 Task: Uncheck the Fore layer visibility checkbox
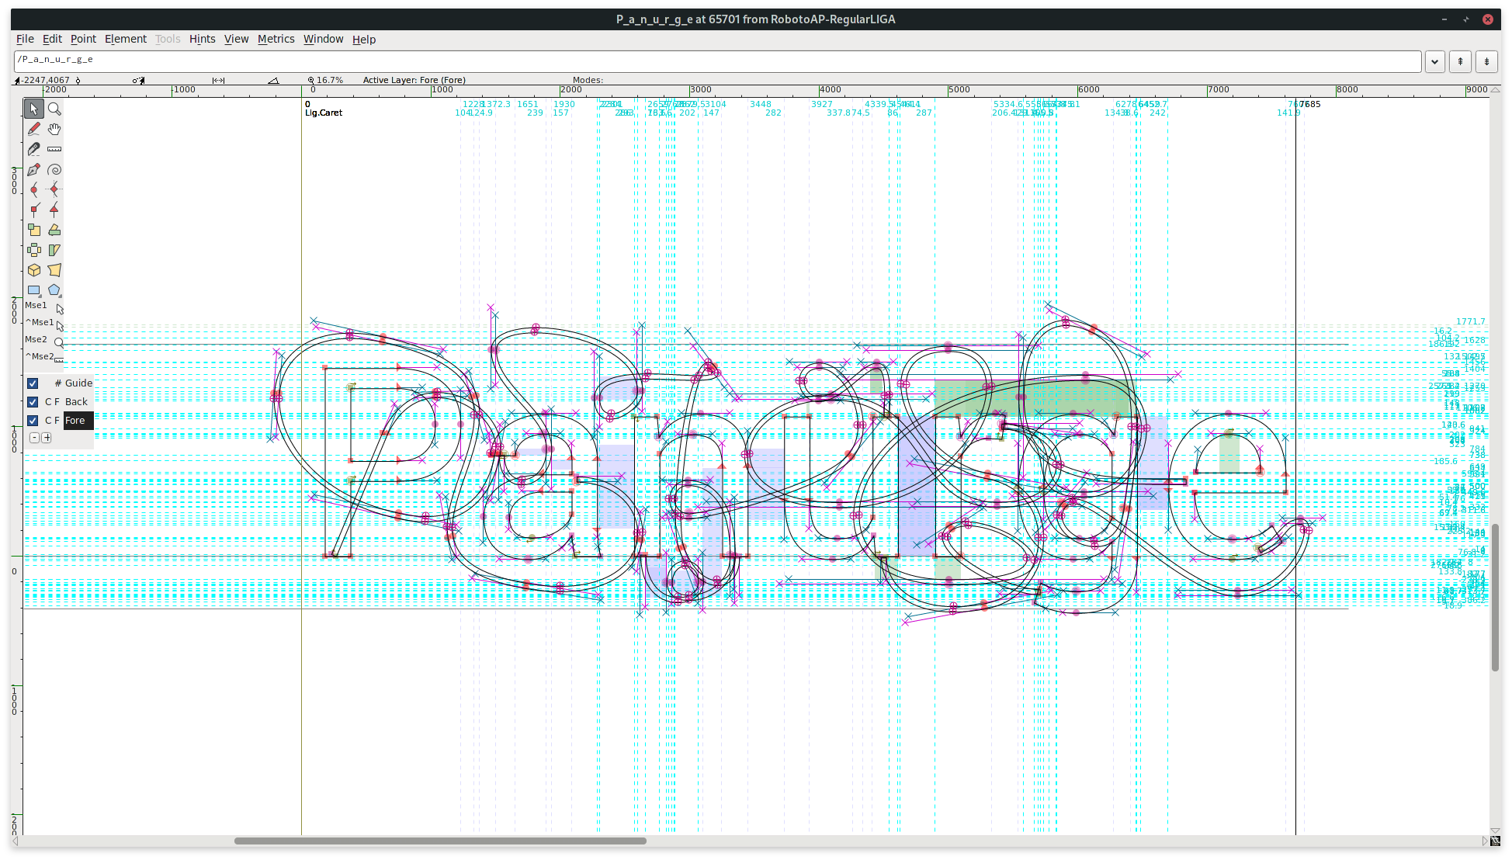click(x=33, y=421)
